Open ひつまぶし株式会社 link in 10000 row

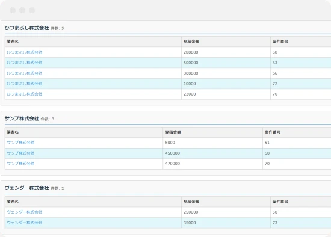click(25, 84)
